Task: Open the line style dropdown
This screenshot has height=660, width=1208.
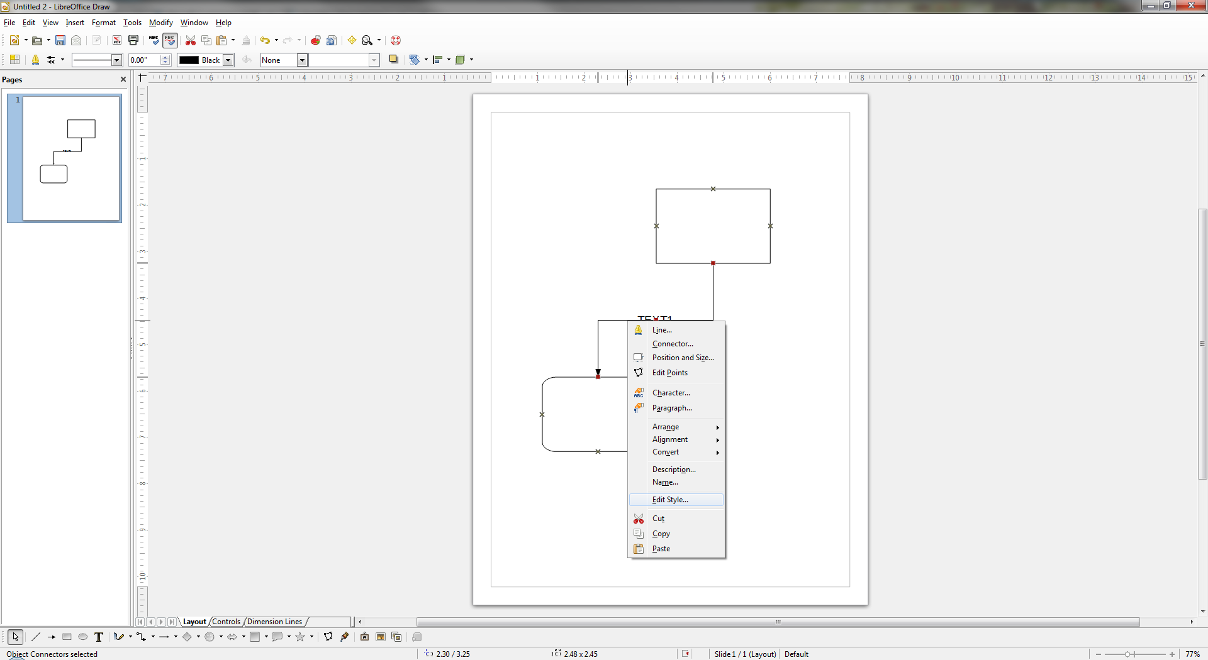Action: [x=116, y=60]
